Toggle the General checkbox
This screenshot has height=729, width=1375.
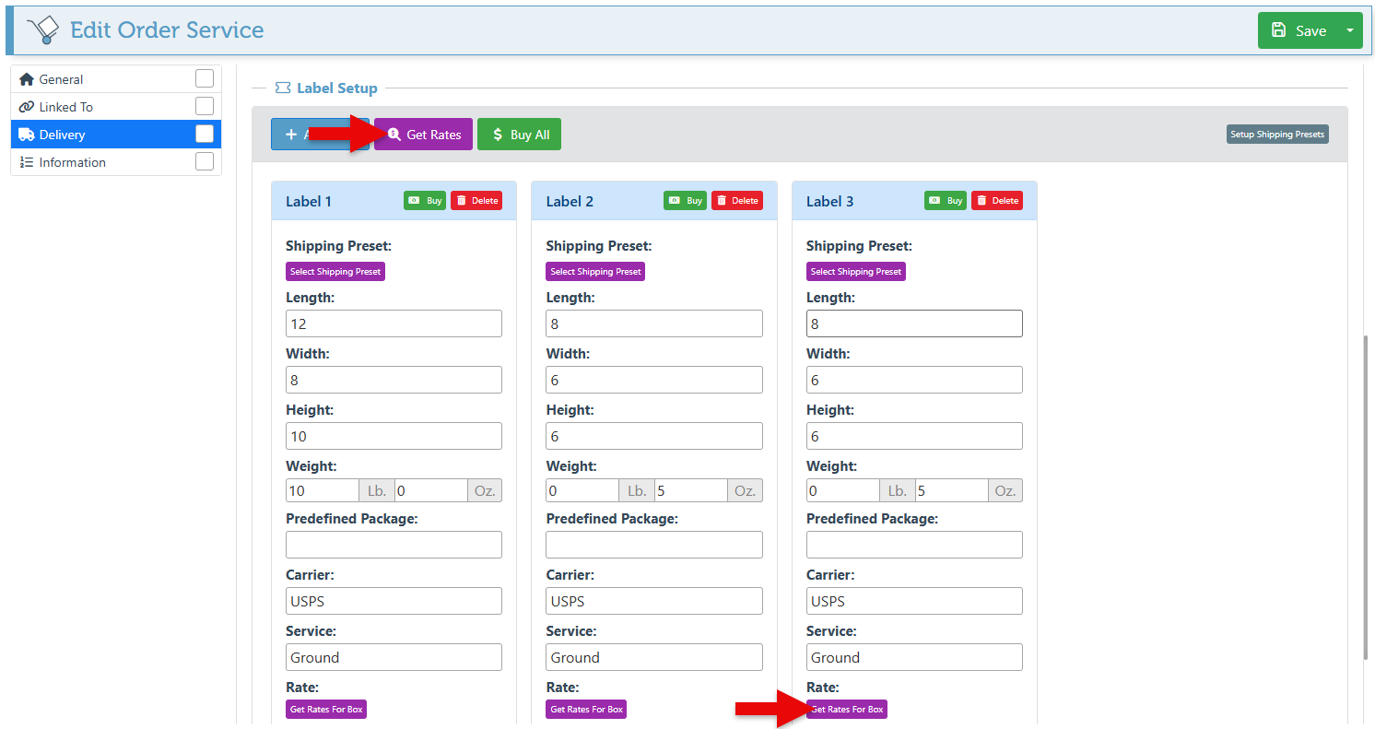(205, 79)
